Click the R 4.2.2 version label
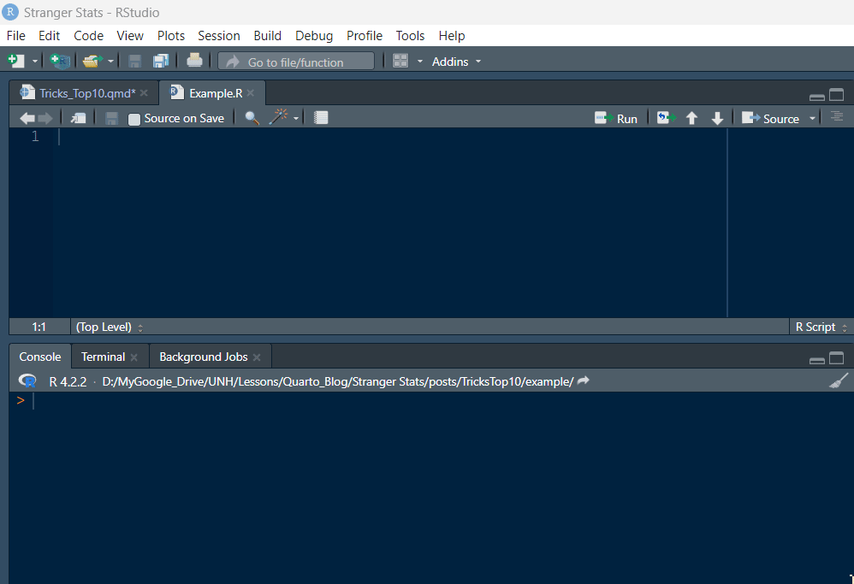854x584 pixels. [68, 381]
